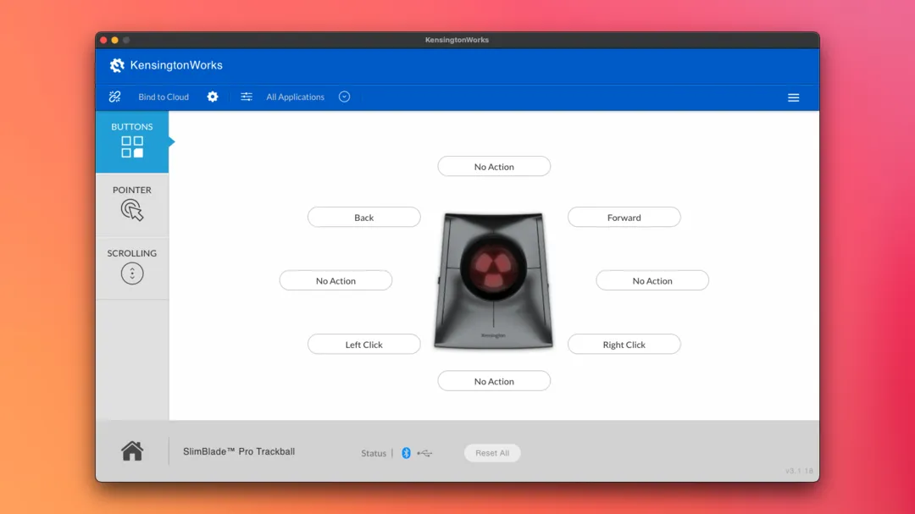Expand the All Applications dropdown chevron
The width and height of the screenshot is (915, 514).
click(x=344, y=97)
